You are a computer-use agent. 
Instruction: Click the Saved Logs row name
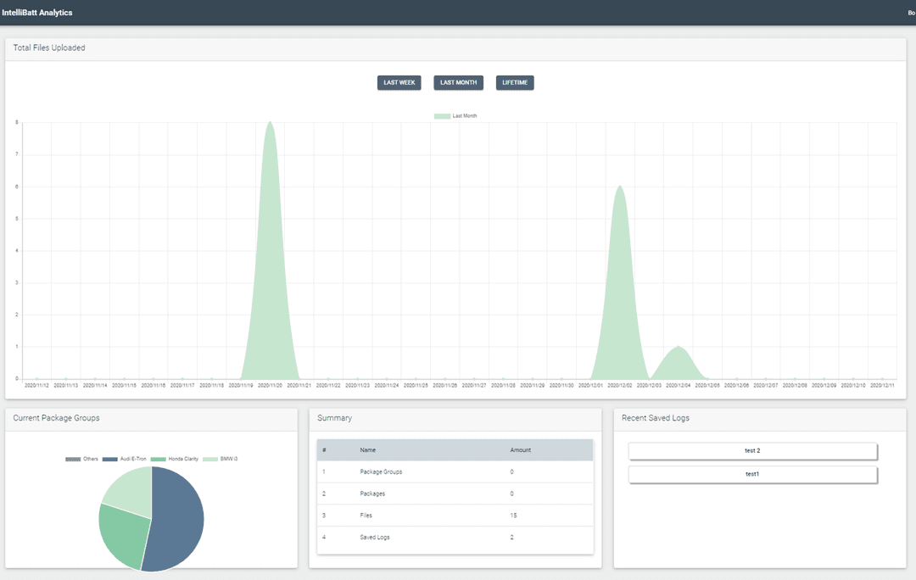coord(375,538)
